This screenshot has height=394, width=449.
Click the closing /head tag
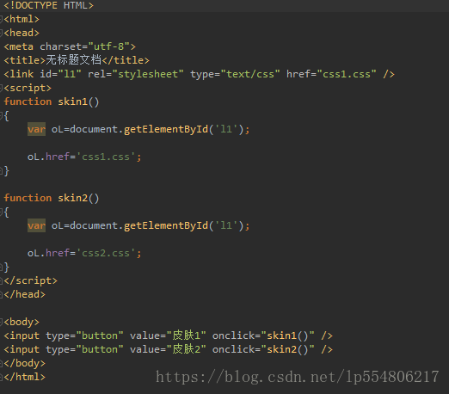click(x=25, y=294)
